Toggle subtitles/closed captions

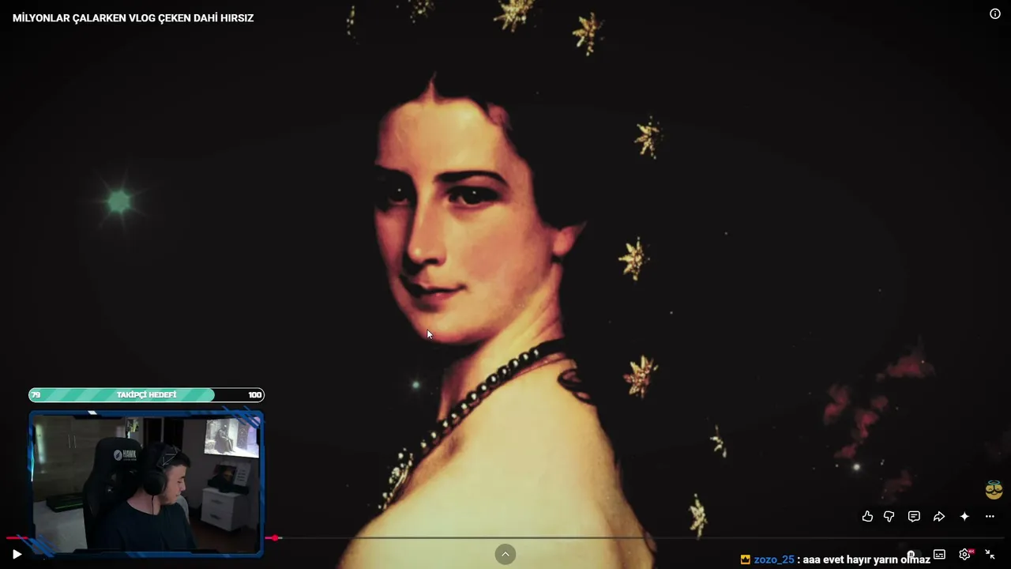tap(939, 554)
